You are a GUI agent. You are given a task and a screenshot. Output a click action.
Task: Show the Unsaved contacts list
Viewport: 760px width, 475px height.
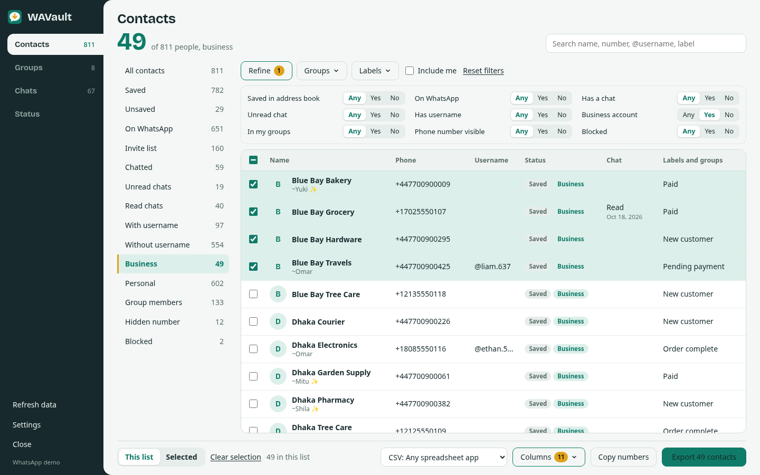pyautogui.click(x=173, y=109)
